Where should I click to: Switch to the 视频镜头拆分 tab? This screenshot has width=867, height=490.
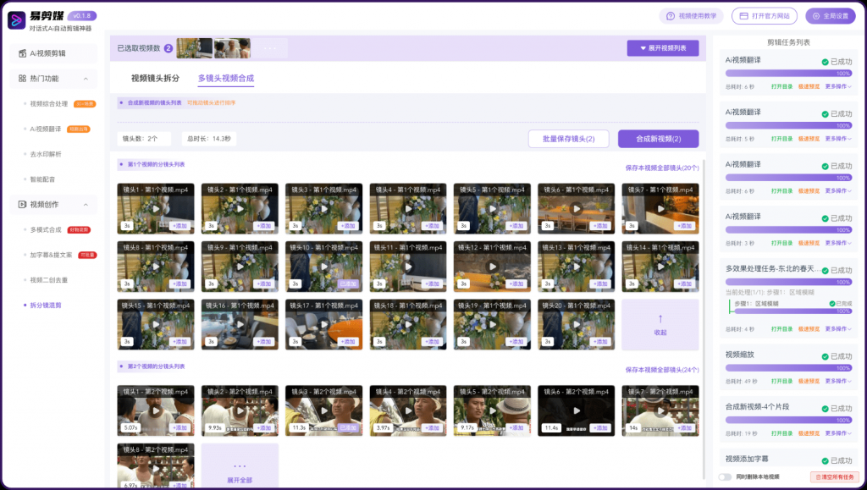pos(155,79)
